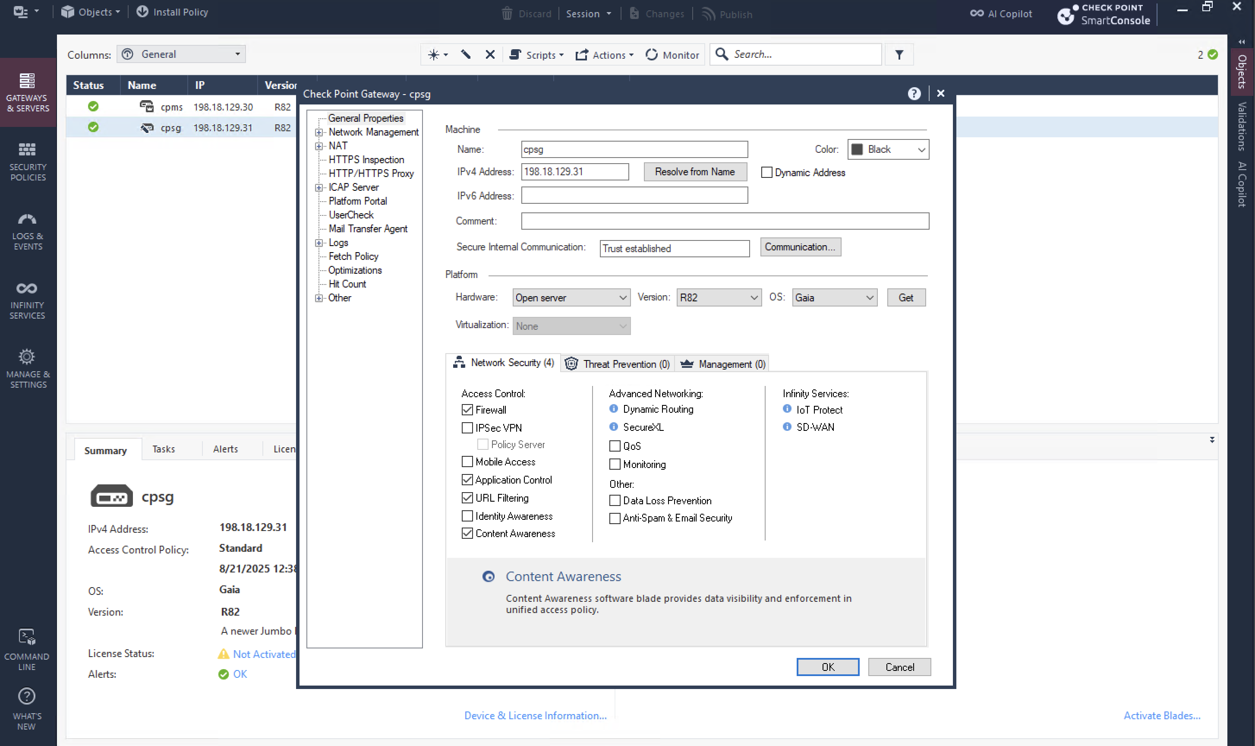Open Logs & Events sidebar view
Image resolution: width=1255 pixels, height=746 pixels.
[28, 230]
